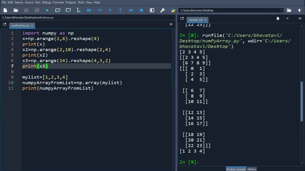Click the 'print(x3)' code line

tap(35, 66)
